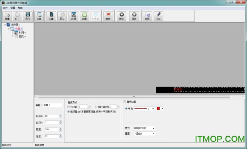Open the 帮助 menu
247x149 pixels.
[x=20, y=8]
